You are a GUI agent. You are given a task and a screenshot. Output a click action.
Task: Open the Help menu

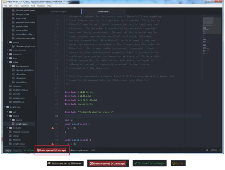[x=49, y=6]
